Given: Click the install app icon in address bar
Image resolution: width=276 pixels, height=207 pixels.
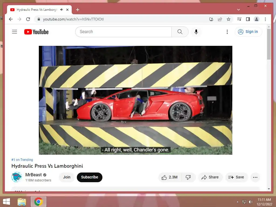Looking at the screenshot, I should (x=211, y=19).
